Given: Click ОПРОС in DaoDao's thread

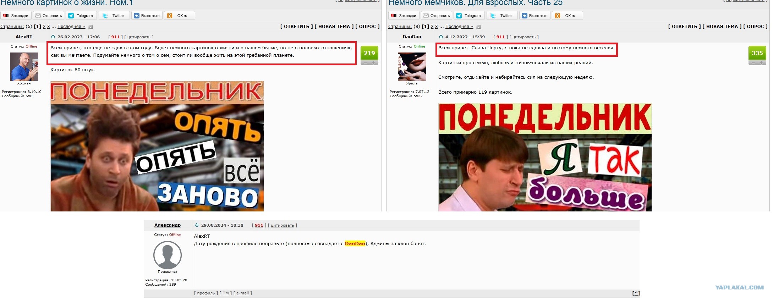Looking at the screenshot, I should click(755, 27).
